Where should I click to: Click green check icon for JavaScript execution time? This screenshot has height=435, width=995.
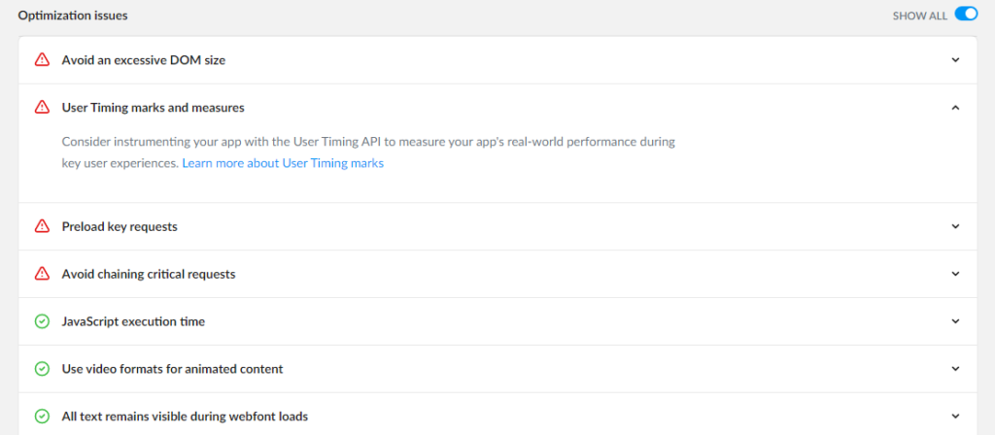click(42, 321)
